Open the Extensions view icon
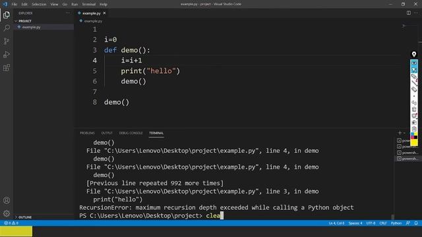Screen dimensions: 422x237 click(x=7, y=68)
